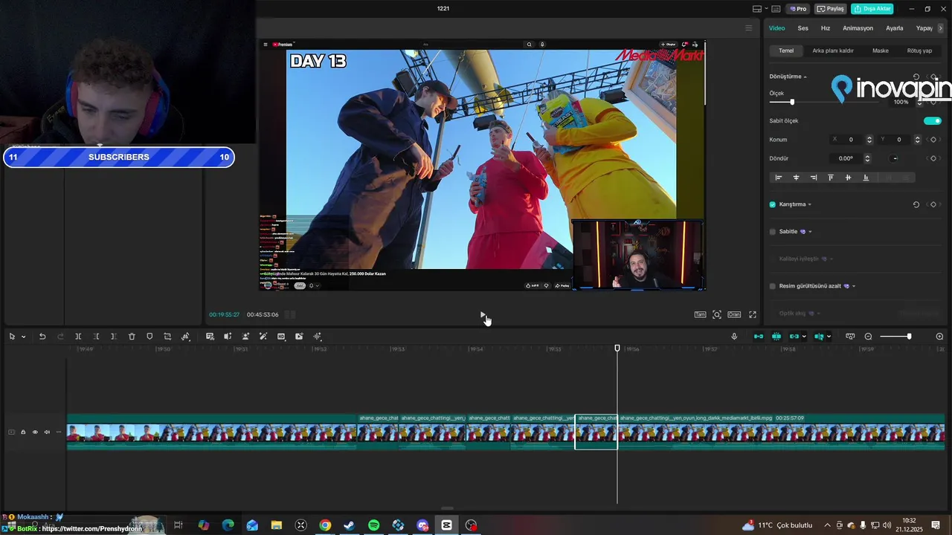Toggle main track magnet icon
Viewport: 952px width, 535px height.
click(x=759, y=337)
